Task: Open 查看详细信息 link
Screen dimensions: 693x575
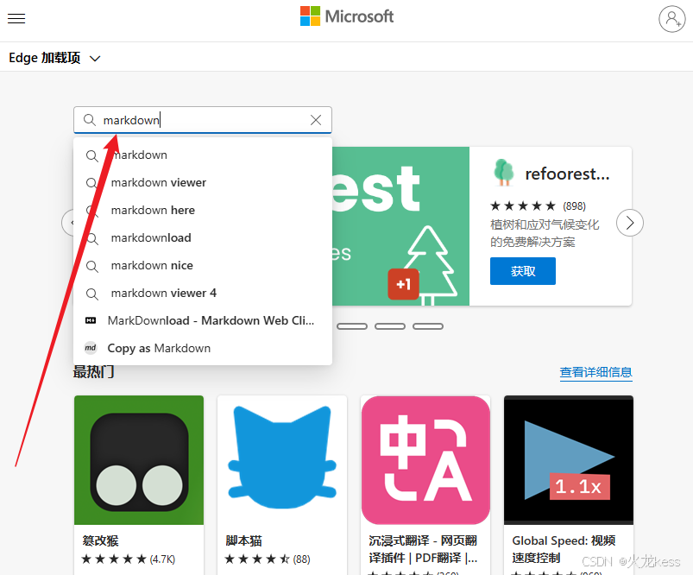Action: pyautogui.click(x=595, y=372)
